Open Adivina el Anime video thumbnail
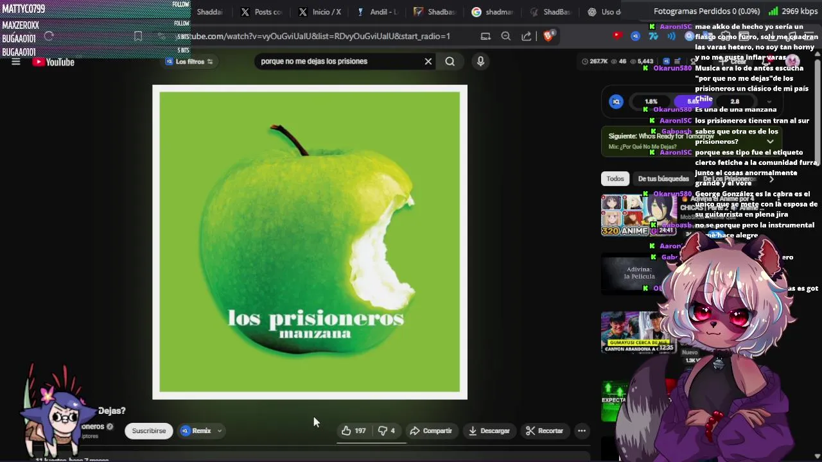Viewport: 822px width, 462px height. tap(638, 216)
